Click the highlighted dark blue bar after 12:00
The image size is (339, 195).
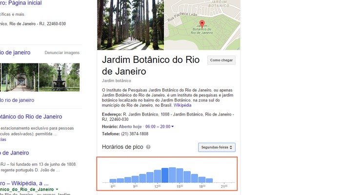point(165,175)
